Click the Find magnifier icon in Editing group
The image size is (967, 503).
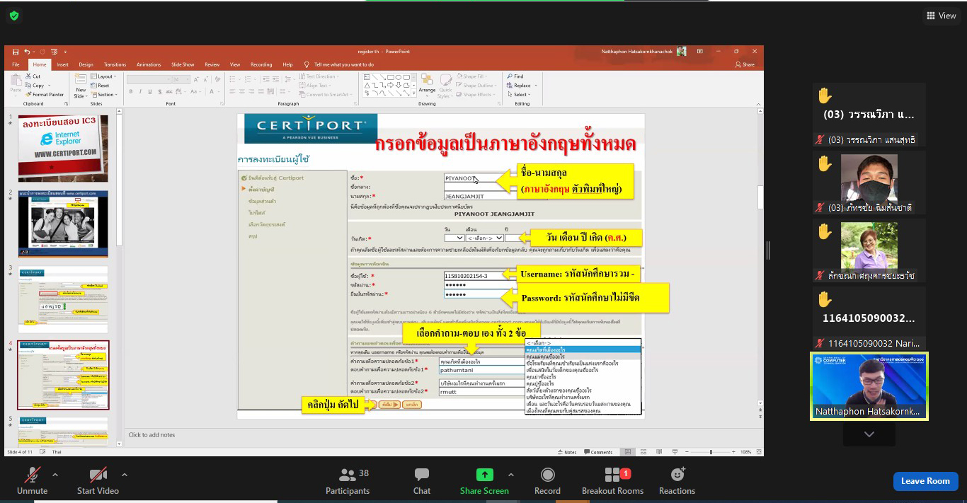[510, 76]
